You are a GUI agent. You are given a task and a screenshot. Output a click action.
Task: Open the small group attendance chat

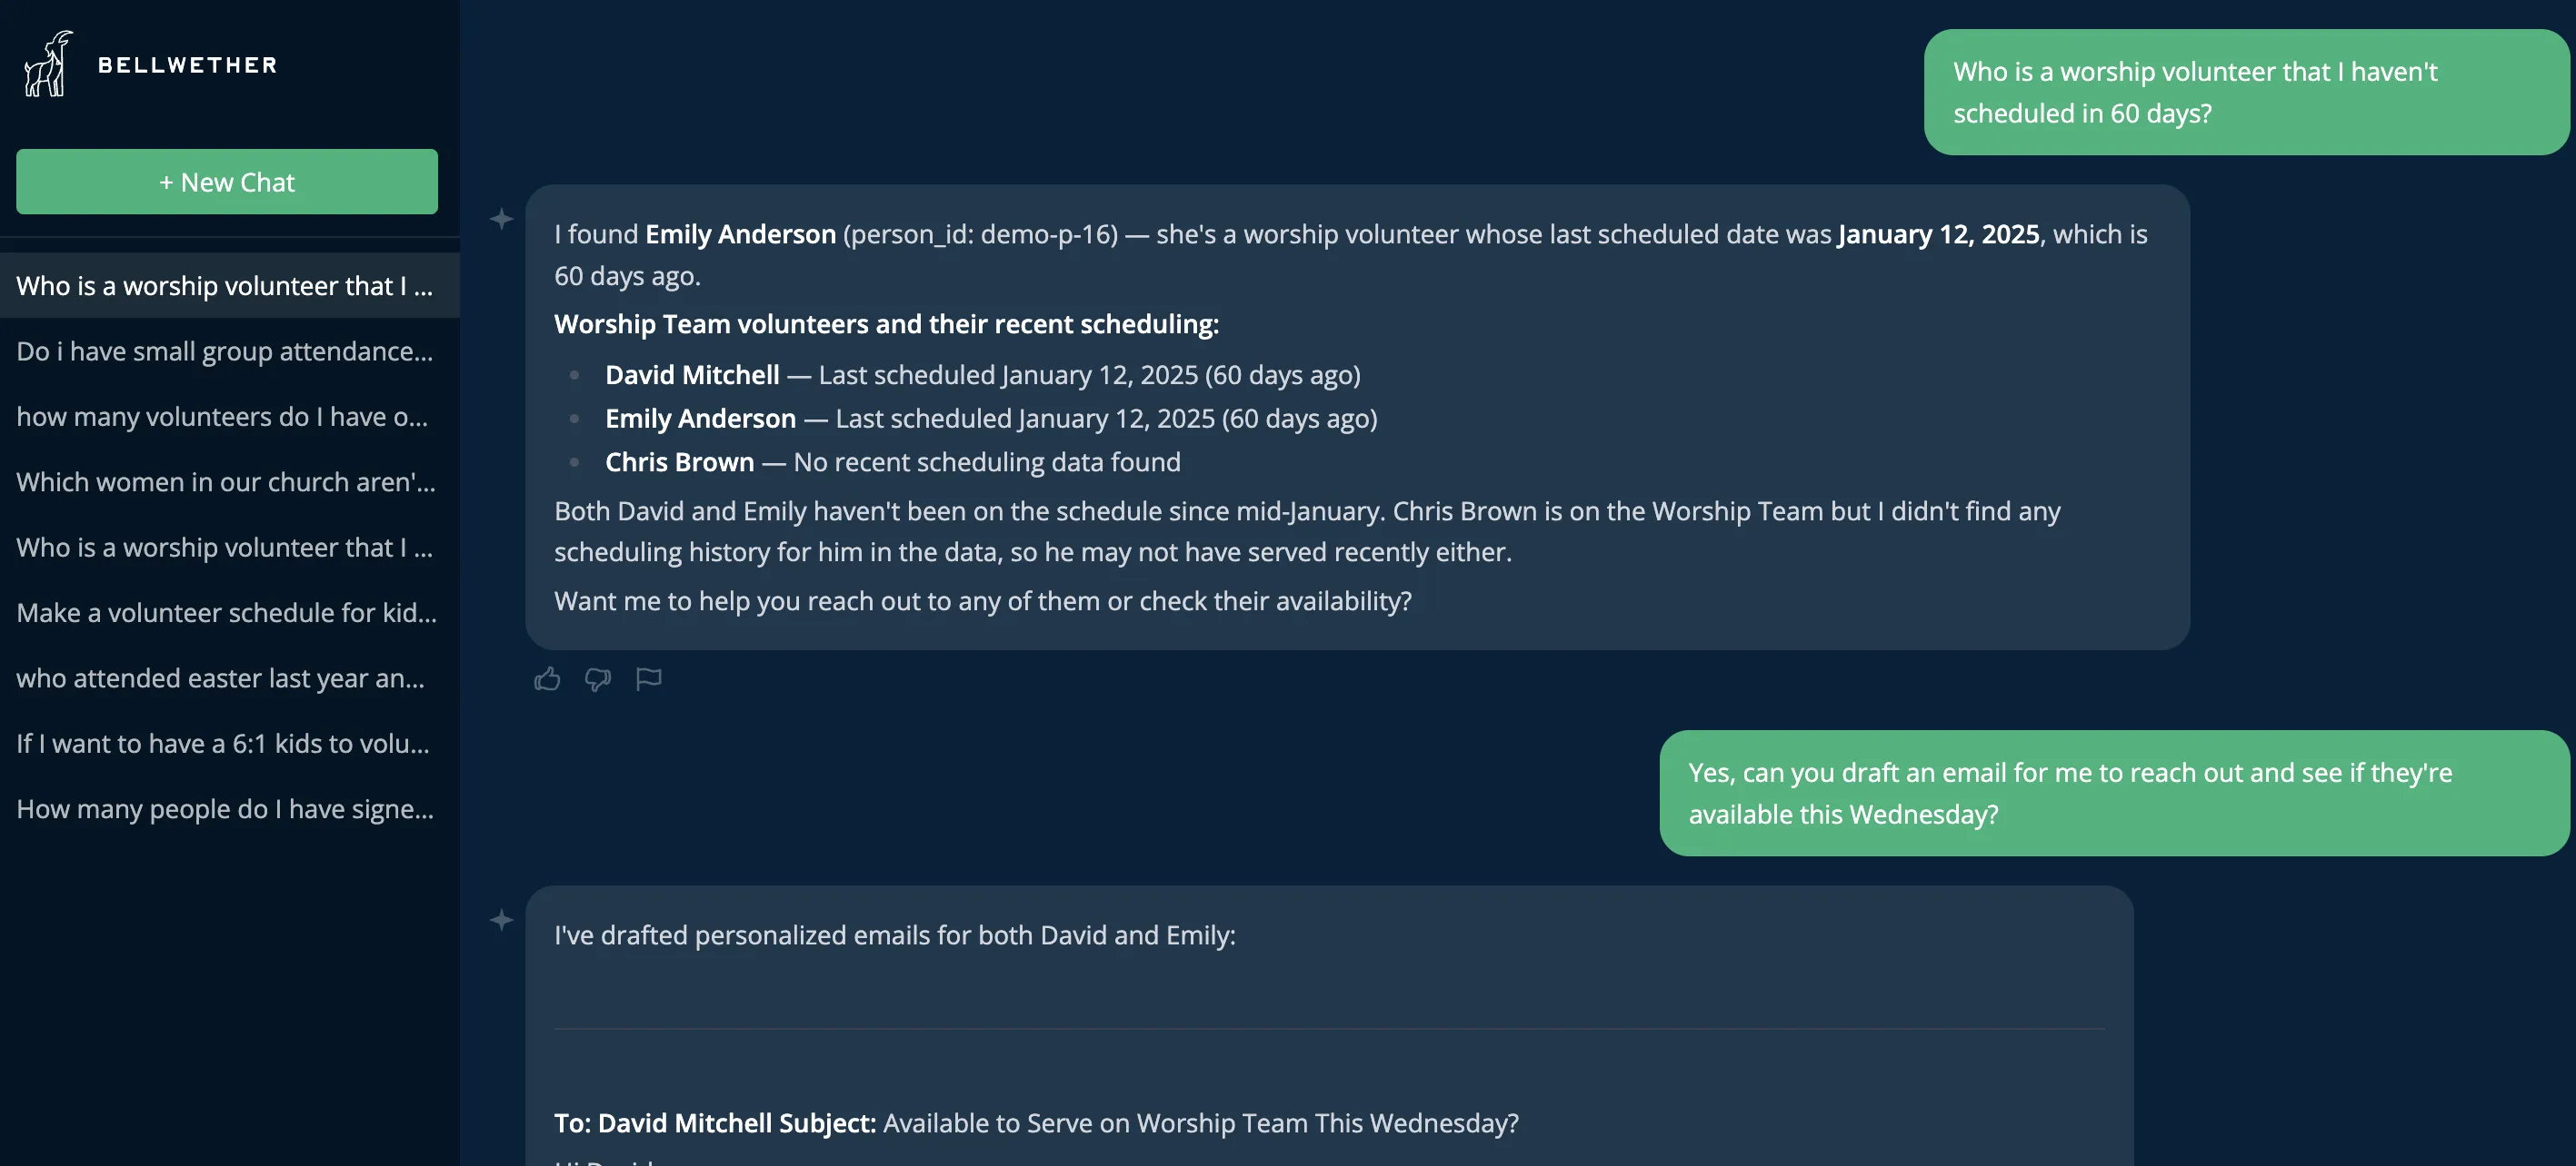(226, 351)
